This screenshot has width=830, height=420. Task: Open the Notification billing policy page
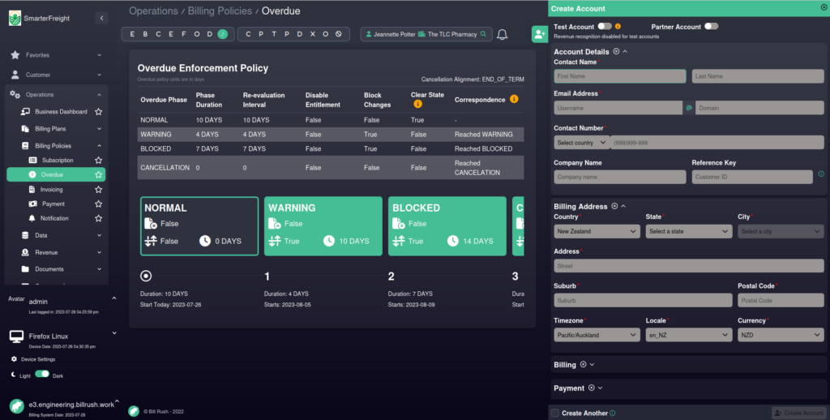(54, 218)
